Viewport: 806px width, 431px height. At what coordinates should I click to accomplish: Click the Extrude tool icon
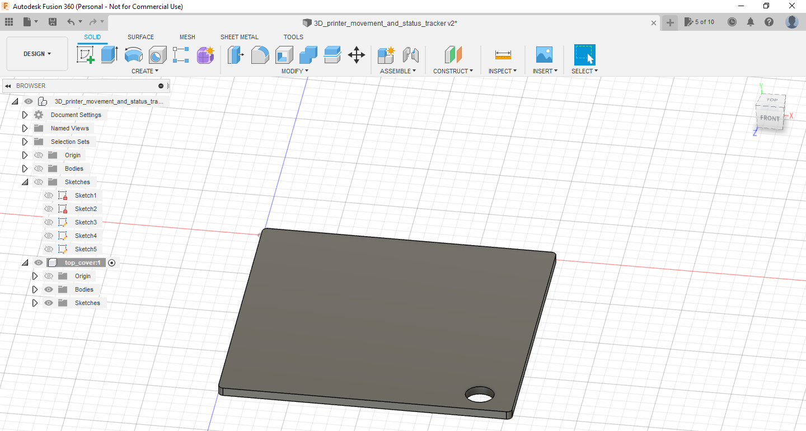[109, 55]
